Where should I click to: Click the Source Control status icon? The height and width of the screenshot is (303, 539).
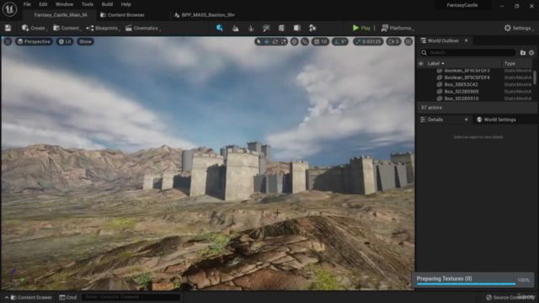click(x=488, y=297)
